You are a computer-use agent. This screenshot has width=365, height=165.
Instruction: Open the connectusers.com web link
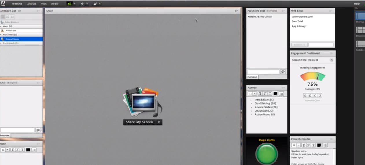pos(302,17)
